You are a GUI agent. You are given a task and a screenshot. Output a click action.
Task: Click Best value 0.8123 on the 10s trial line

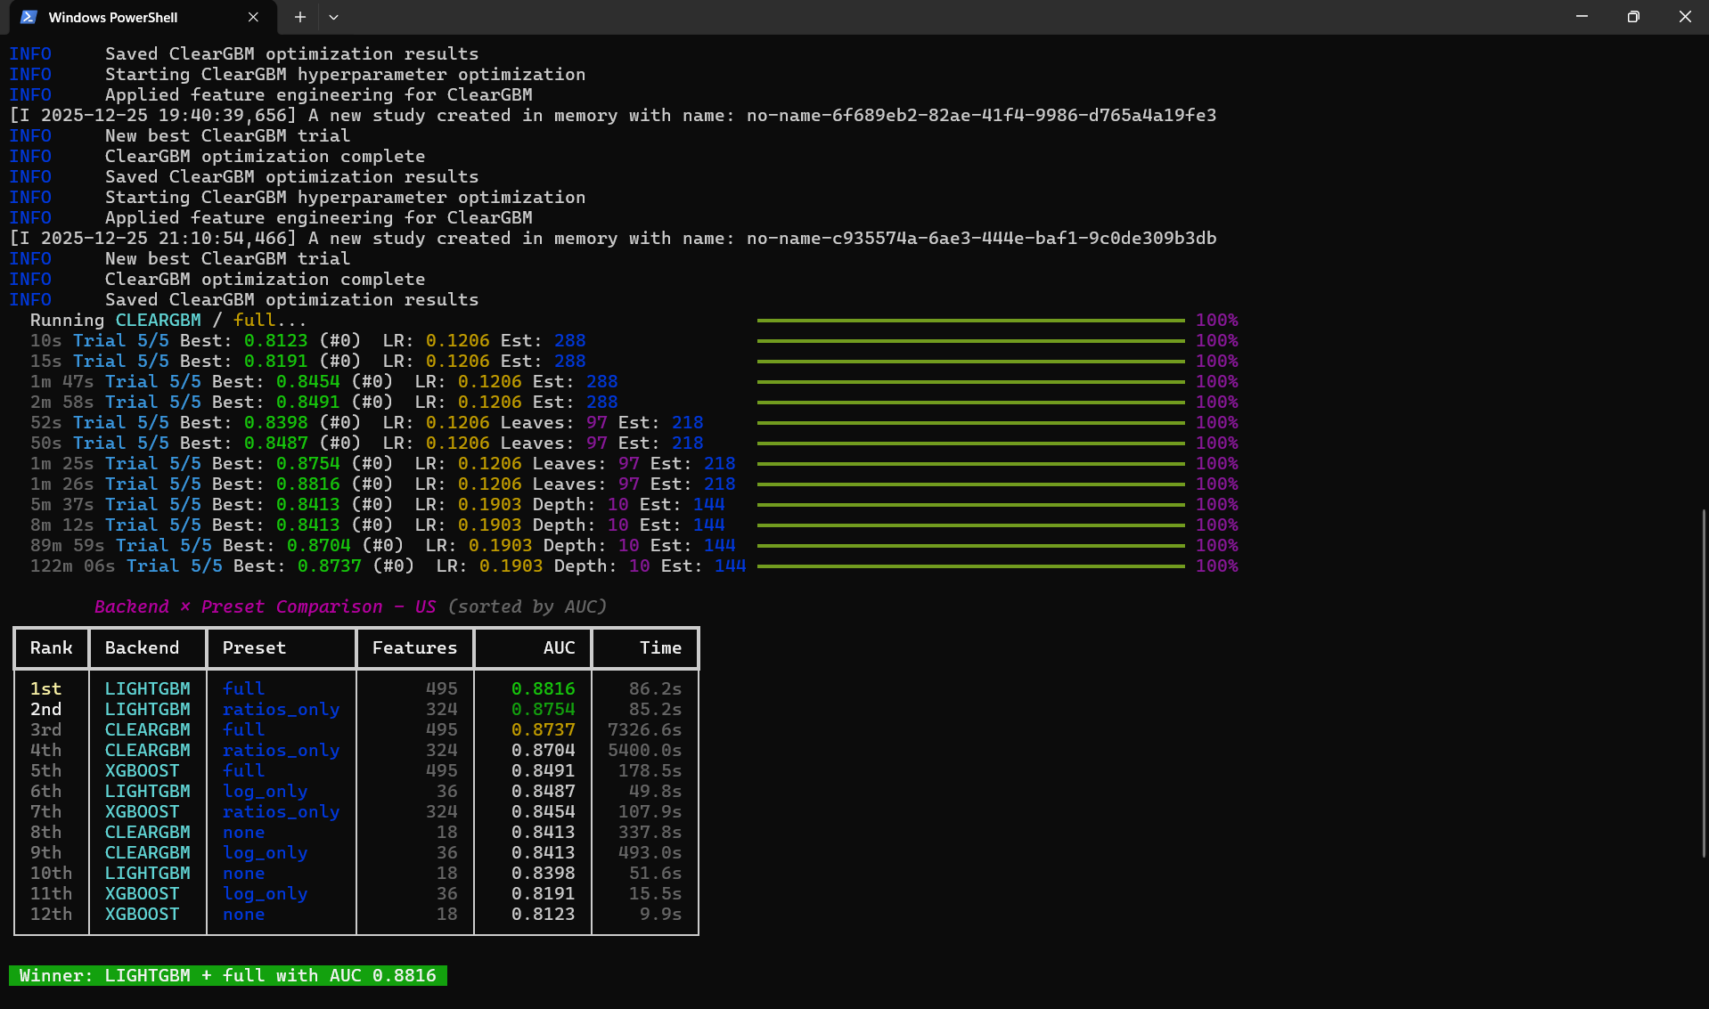click(275, 341)
